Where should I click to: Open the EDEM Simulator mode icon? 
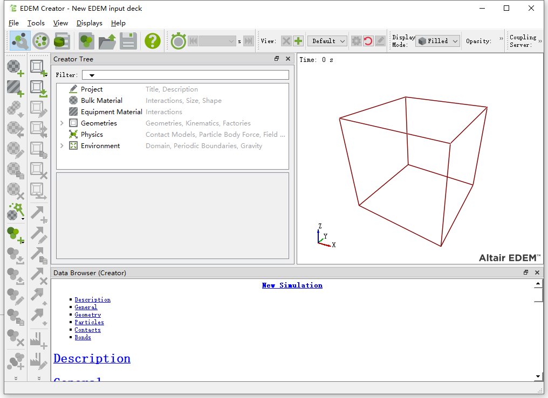(x=41, y=41)
